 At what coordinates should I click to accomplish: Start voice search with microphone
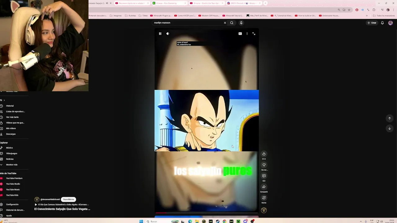pos(241,23)
